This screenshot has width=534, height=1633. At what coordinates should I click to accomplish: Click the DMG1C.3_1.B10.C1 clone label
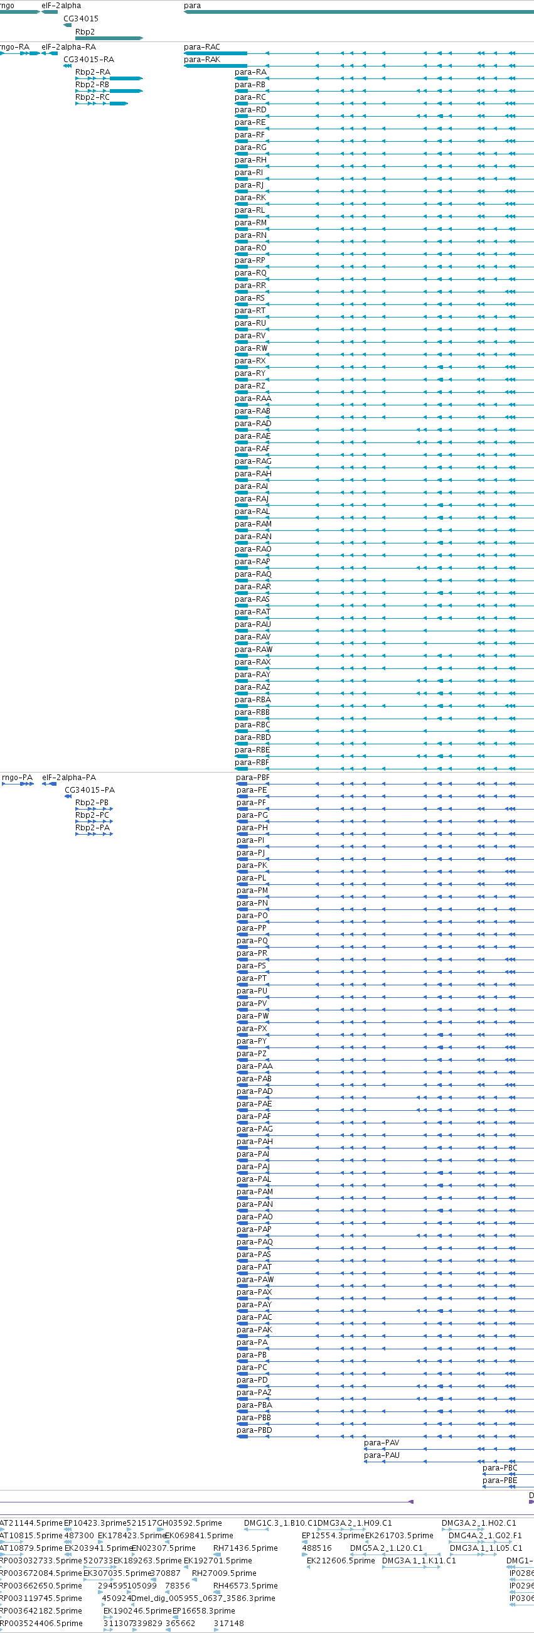(280, 1523)
